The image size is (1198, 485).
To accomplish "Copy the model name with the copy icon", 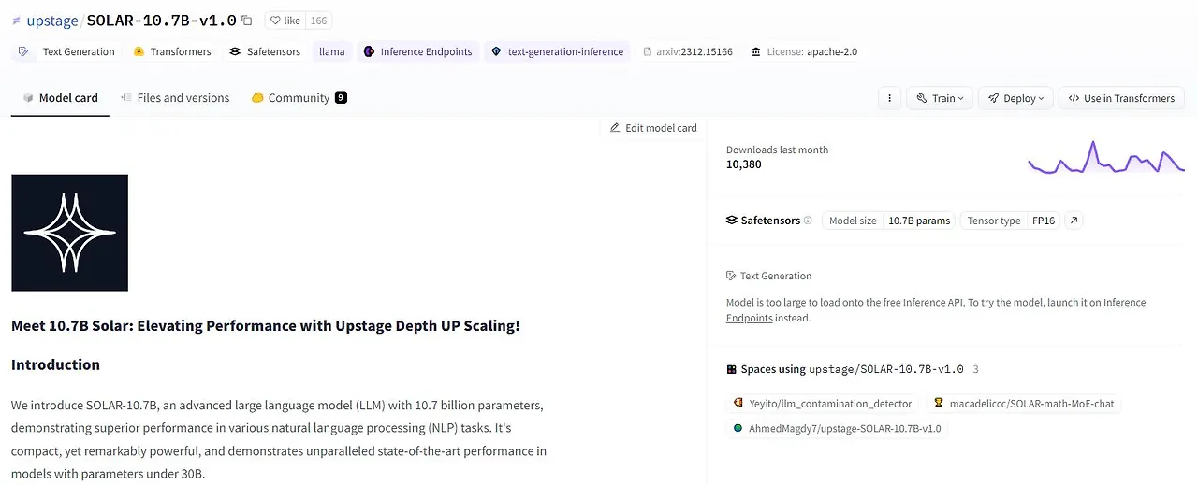I will pyautogui.click(x=247, y=21).
